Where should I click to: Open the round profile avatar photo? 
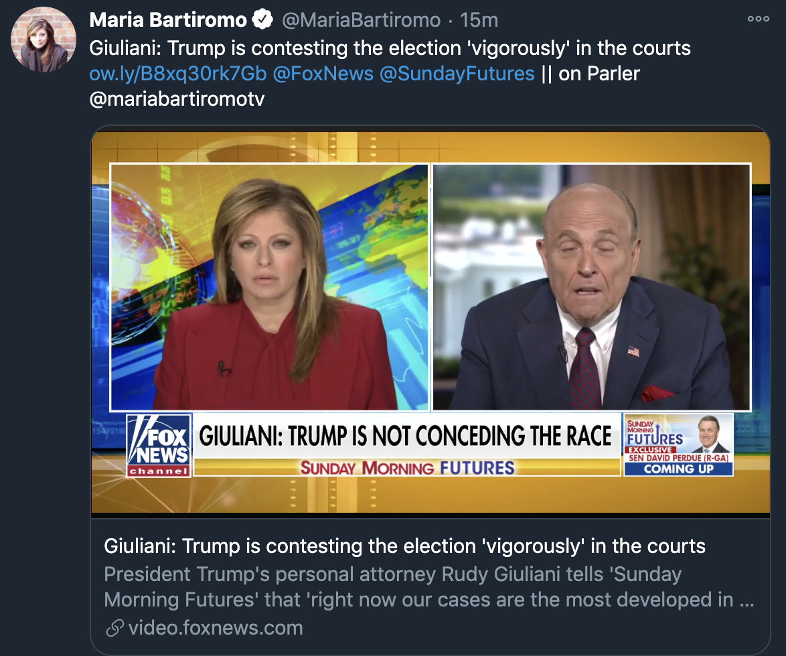coord(44,39)
